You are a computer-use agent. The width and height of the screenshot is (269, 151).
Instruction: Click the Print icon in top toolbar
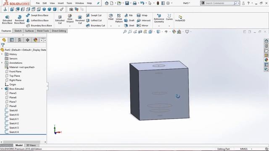tap(134, 3)
